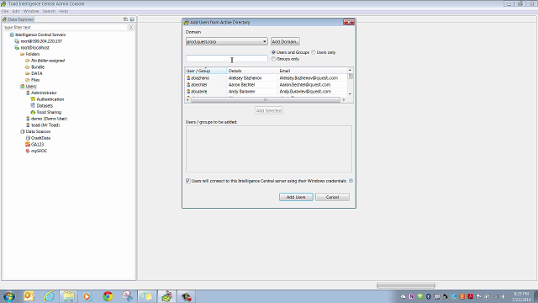This screenshot has height=303, width=538.
Task: Open Google Chrome from the taskbar
Action: tap(108, 296)
